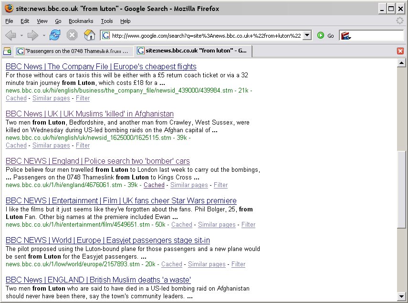Open the Help menu

125,21
